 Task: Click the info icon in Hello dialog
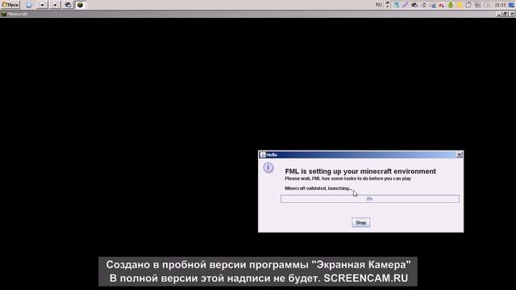pyautogui.click(x=268, y=168)
